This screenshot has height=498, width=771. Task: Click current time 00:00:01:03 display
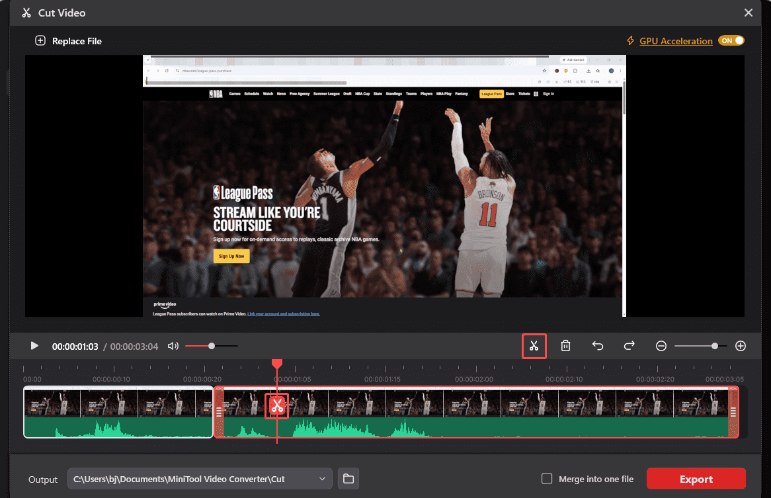(75, 347)
